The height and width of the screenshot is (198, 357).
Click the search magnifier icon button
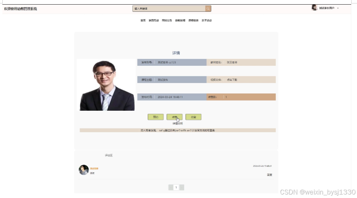coord(208,8)
